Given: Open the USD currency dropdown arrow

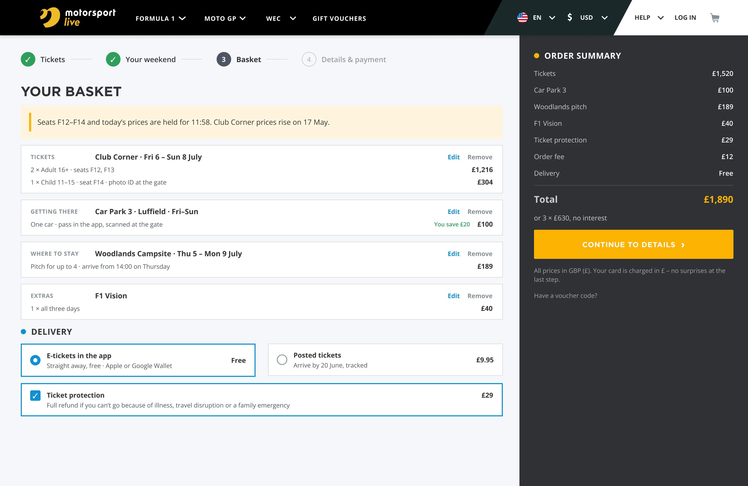Looking at the screenshot, I should coord(604,18).
